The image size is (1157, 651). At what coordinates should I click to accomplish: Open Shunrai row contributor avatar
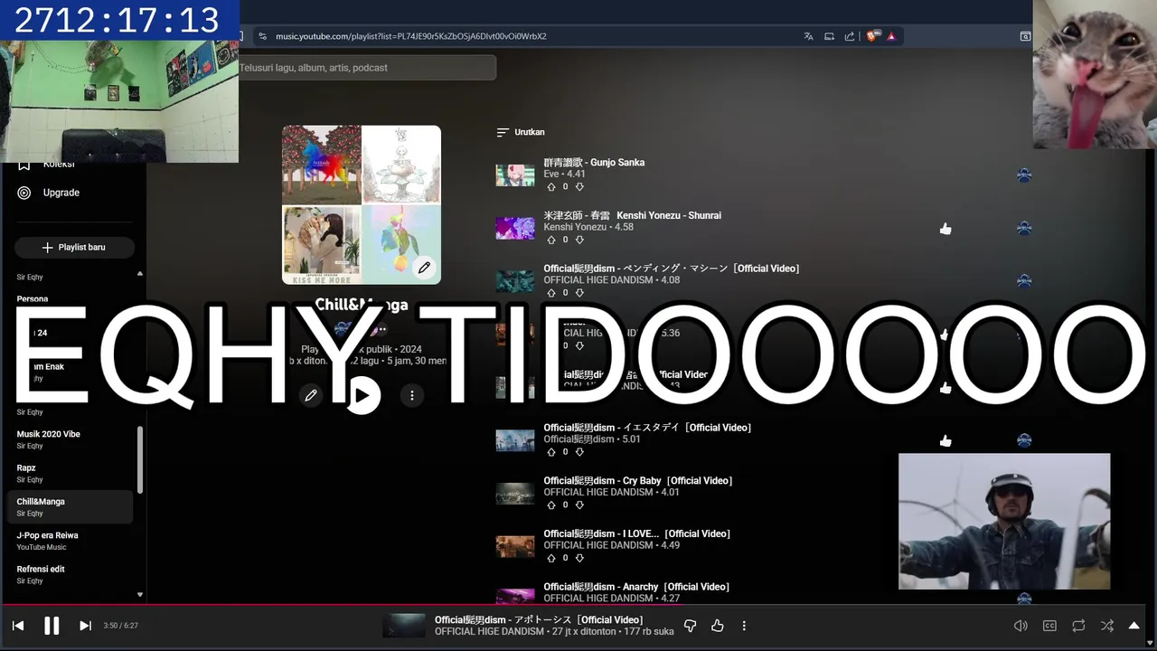coord(1024,229)
